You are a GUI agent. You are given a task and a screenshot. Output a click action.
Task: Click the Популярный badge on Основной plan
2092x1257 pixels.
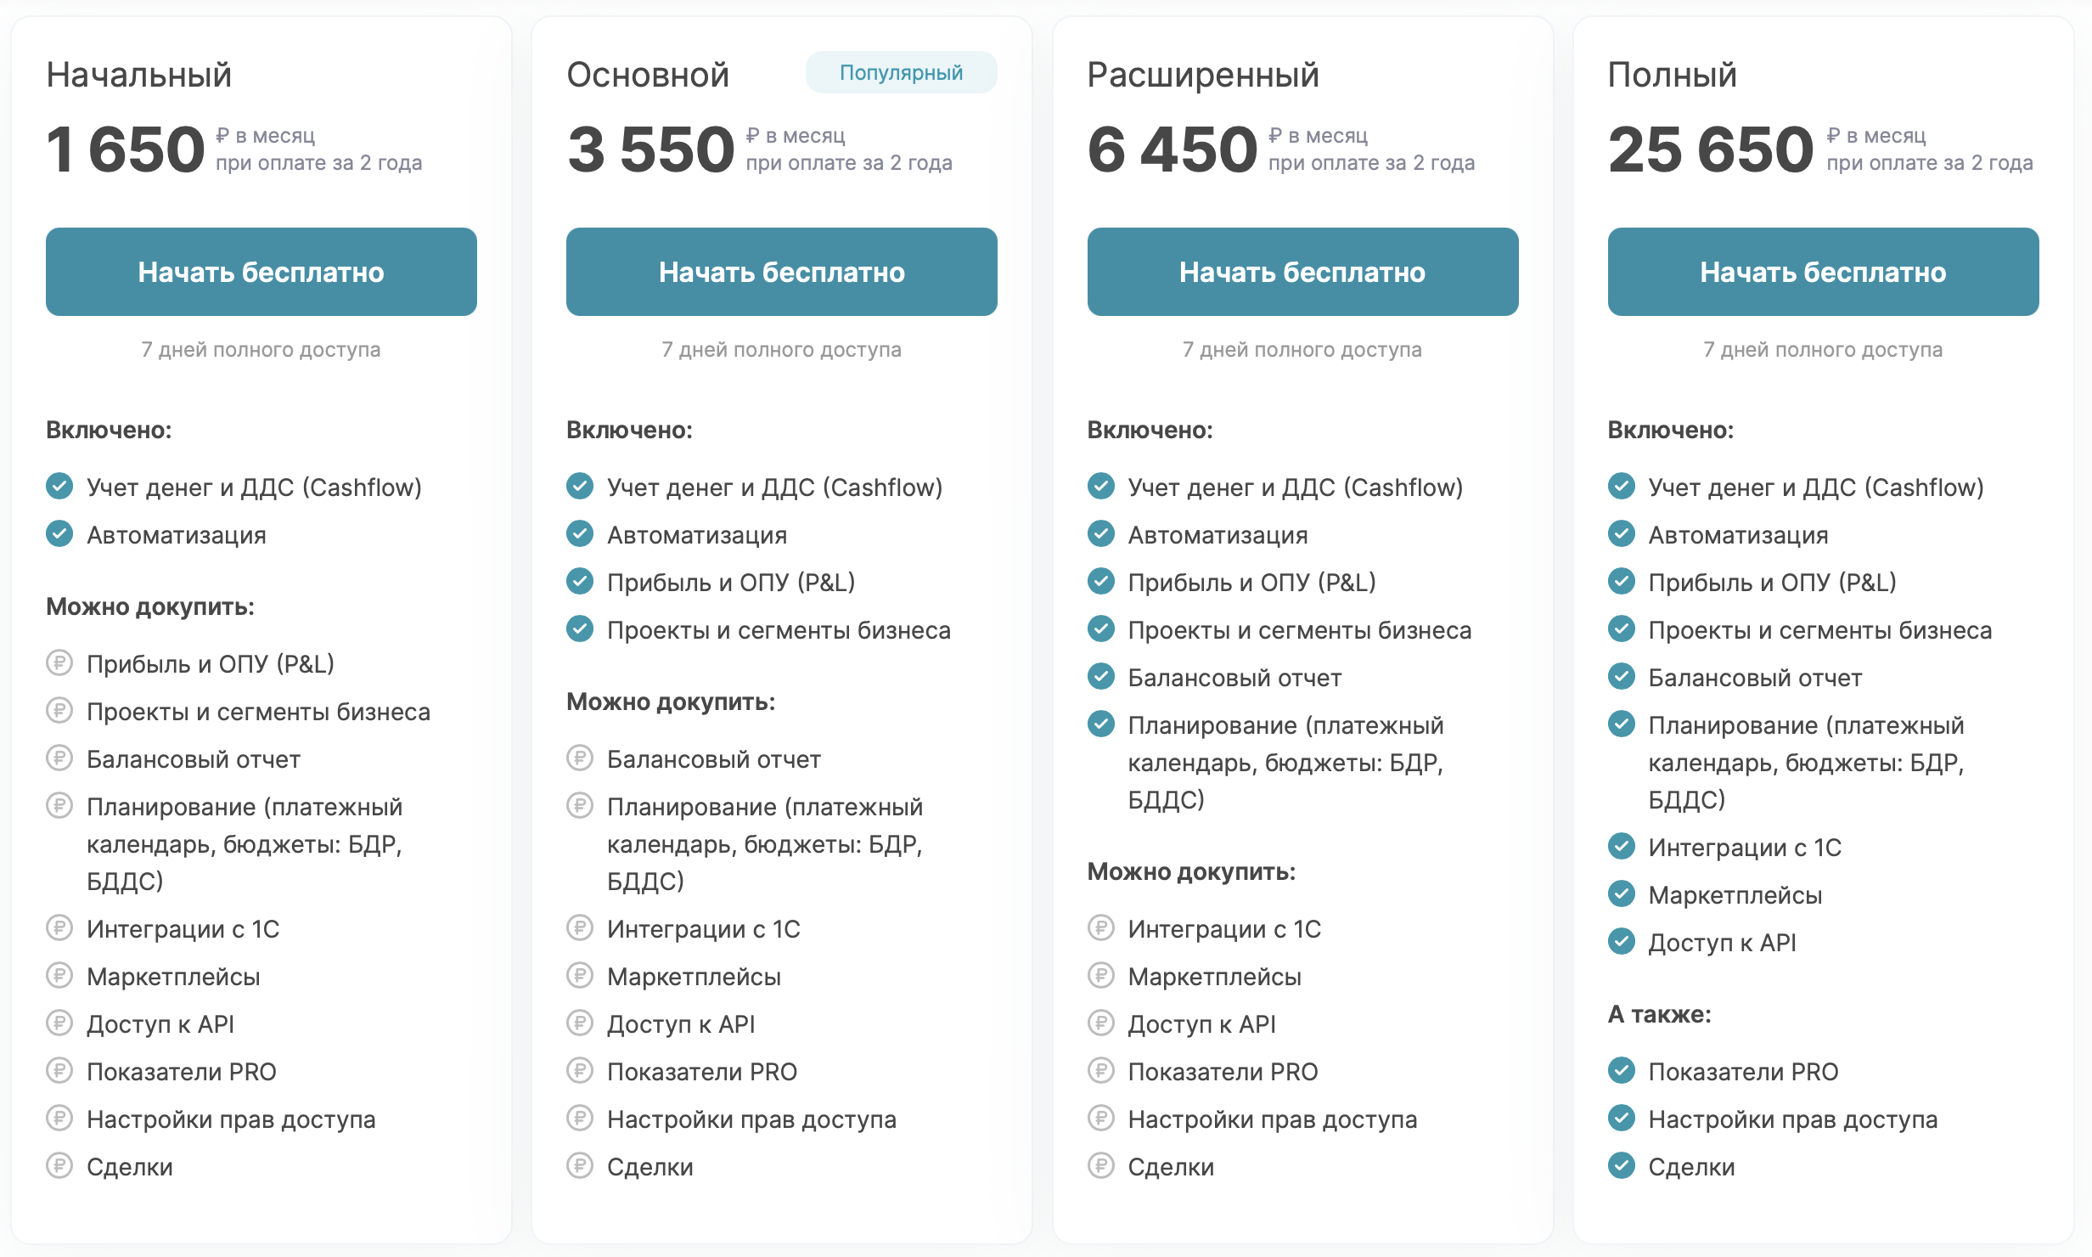point(901,73)
